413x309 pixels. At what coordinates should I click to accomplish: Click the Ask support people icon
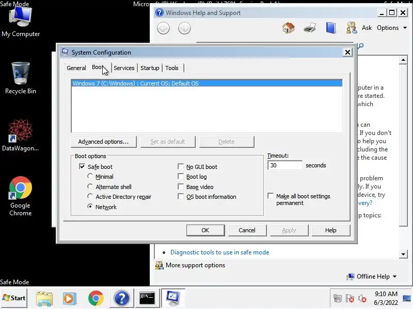tap(352, 28)
